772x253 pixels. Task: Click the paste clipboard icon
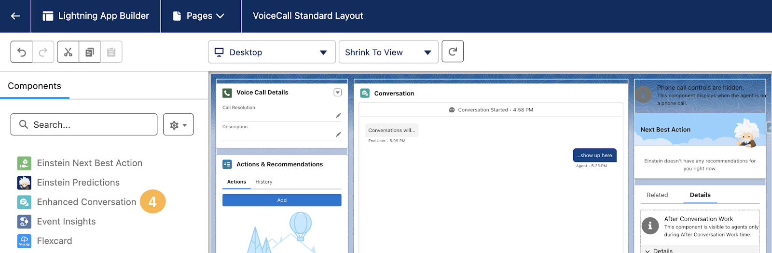[111, 52]
